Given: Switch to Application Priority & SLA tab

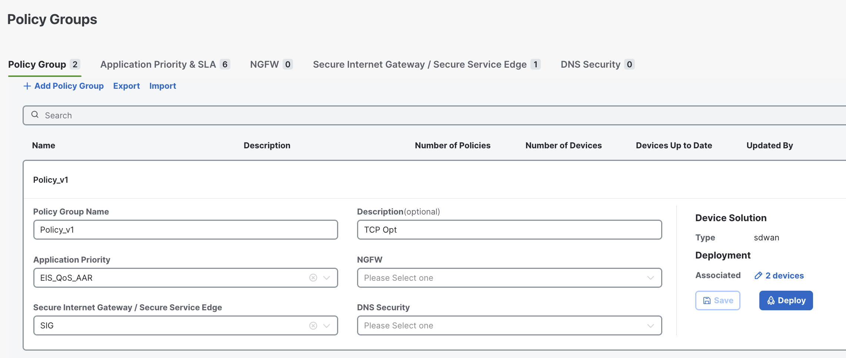Looking at the screenshot, I should click(165, 64).
